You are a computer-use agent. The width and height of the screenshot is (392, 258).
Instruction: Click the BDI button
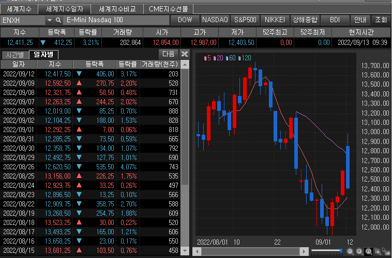click(x=335, y=20)
